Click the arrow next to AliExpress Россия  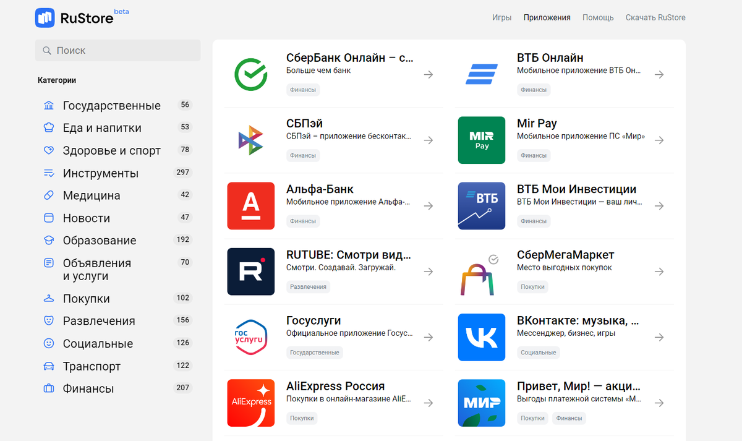click(429, 403)
